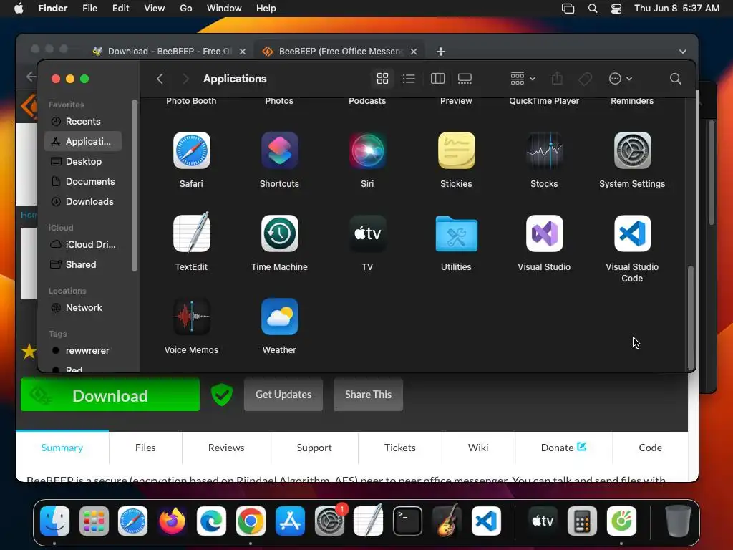733x550 pixels.
Task: Click the Donate link on the webpage
Action: point(563,448)
